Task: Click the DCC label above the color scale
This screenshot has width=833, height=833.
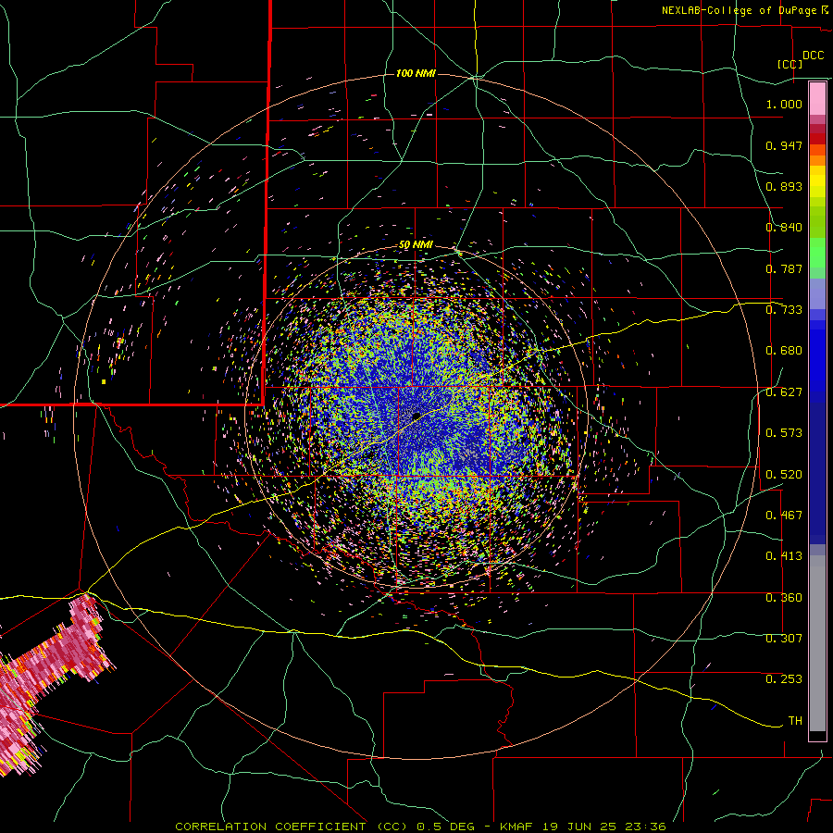Action: click(x=813, y=56)
